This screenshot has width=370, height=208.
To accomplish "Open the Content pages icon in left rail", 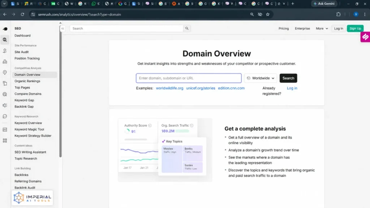I will click(x=5, y=83).
